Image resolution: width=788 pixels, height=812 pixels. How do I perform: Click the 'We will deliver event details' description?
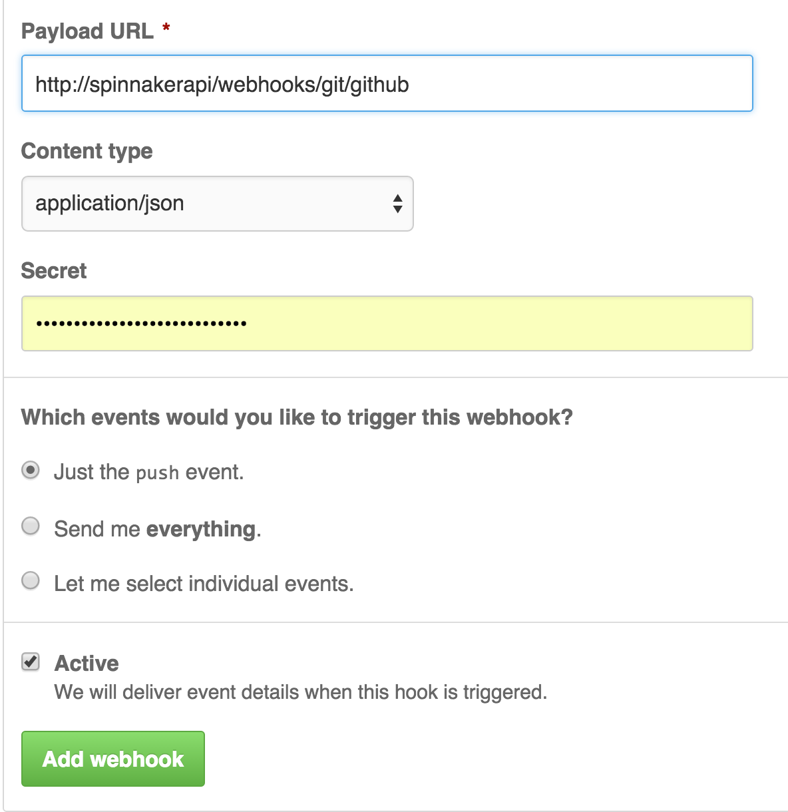coord(301,692)
